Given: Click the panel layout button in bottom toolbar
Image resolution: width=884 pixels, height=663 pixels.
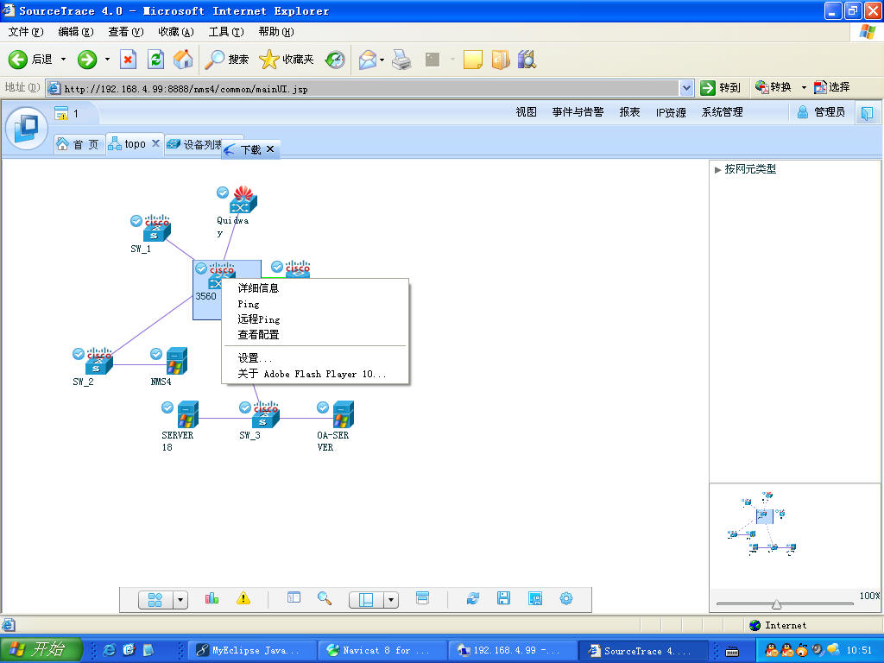Looking at the screenshot, I should point(366,600).
